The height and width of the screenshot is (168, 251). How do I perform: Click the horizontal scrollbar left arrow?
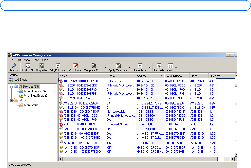tap(60, 159)
